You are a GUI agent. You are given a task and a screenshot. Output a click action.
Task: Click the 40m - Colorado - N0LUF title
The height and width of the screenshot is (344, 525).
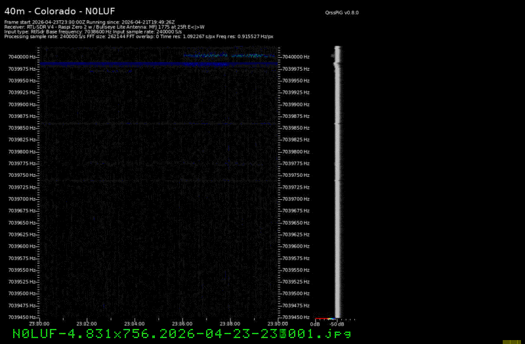(x=60, y=11)
